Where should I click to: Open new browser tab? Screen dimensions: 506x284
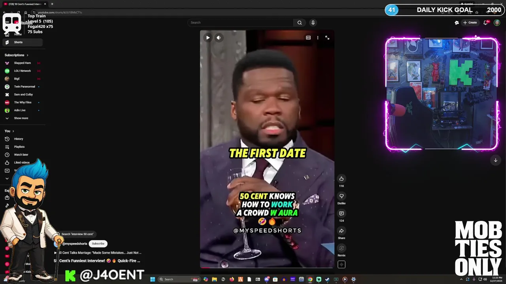pyautogui.click(x=52, y=4)
